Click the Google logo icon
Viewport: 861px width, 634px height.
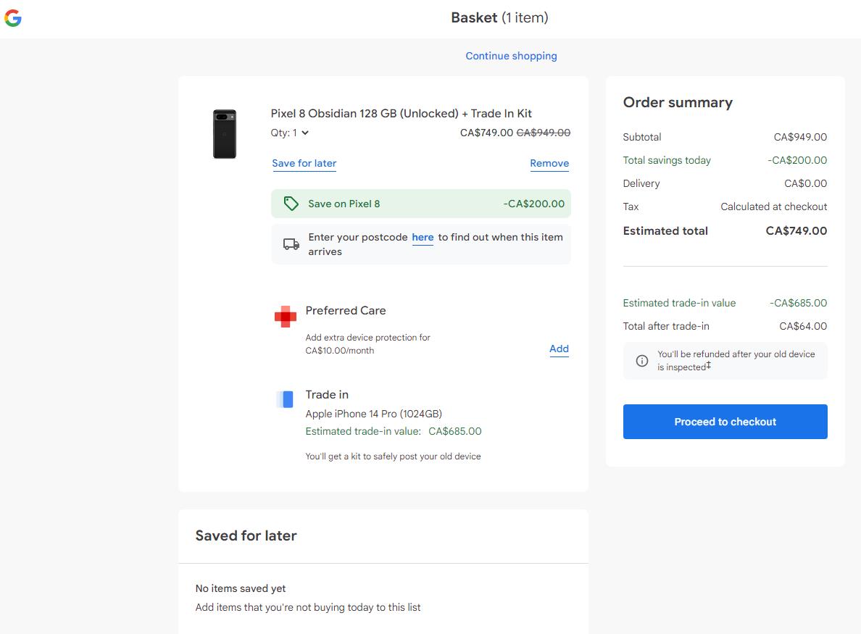point(13,18)
